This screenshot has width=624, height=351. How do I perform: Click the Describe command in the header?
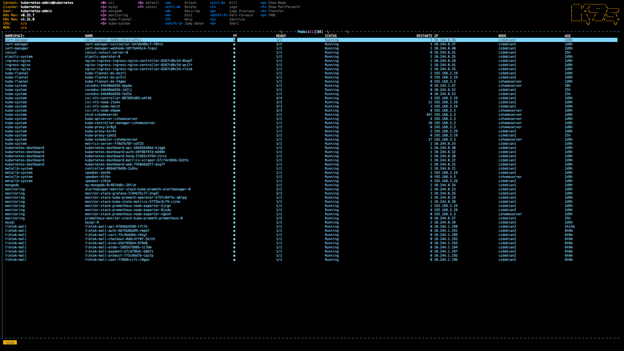(x=192, y=11)
